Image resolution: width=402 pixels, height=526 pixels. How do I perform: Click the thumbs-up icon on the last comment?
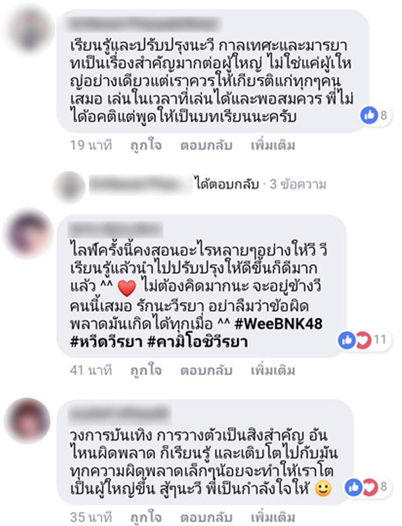(354, 487)
